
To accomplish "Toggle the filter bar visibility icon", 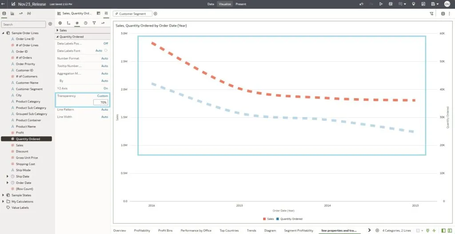I will pyautogui.click(x=431, y=14).
